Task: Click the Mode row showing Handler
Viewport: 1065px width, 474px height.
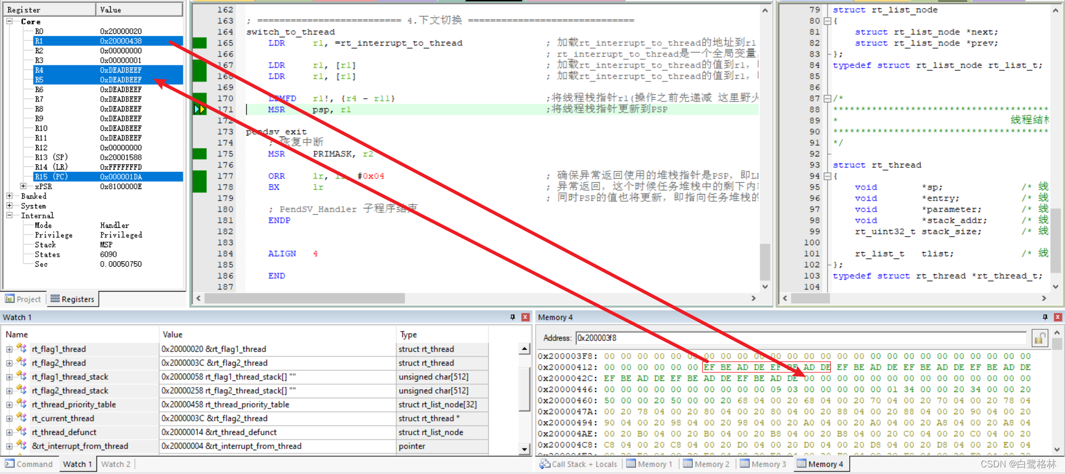Action: (x=108, y=225)
